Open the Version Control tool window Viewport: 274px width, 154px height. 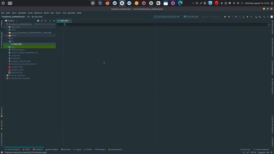[12, 149]
